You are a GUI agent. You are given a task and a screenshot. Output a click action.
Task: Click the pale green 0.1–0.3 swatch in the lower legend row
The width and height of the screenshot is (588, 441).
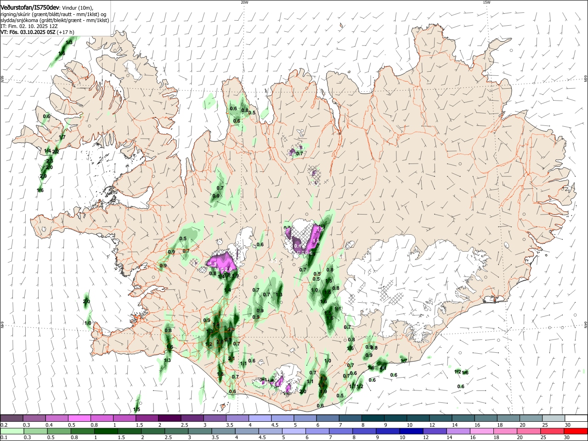click(x=12, y=431)
